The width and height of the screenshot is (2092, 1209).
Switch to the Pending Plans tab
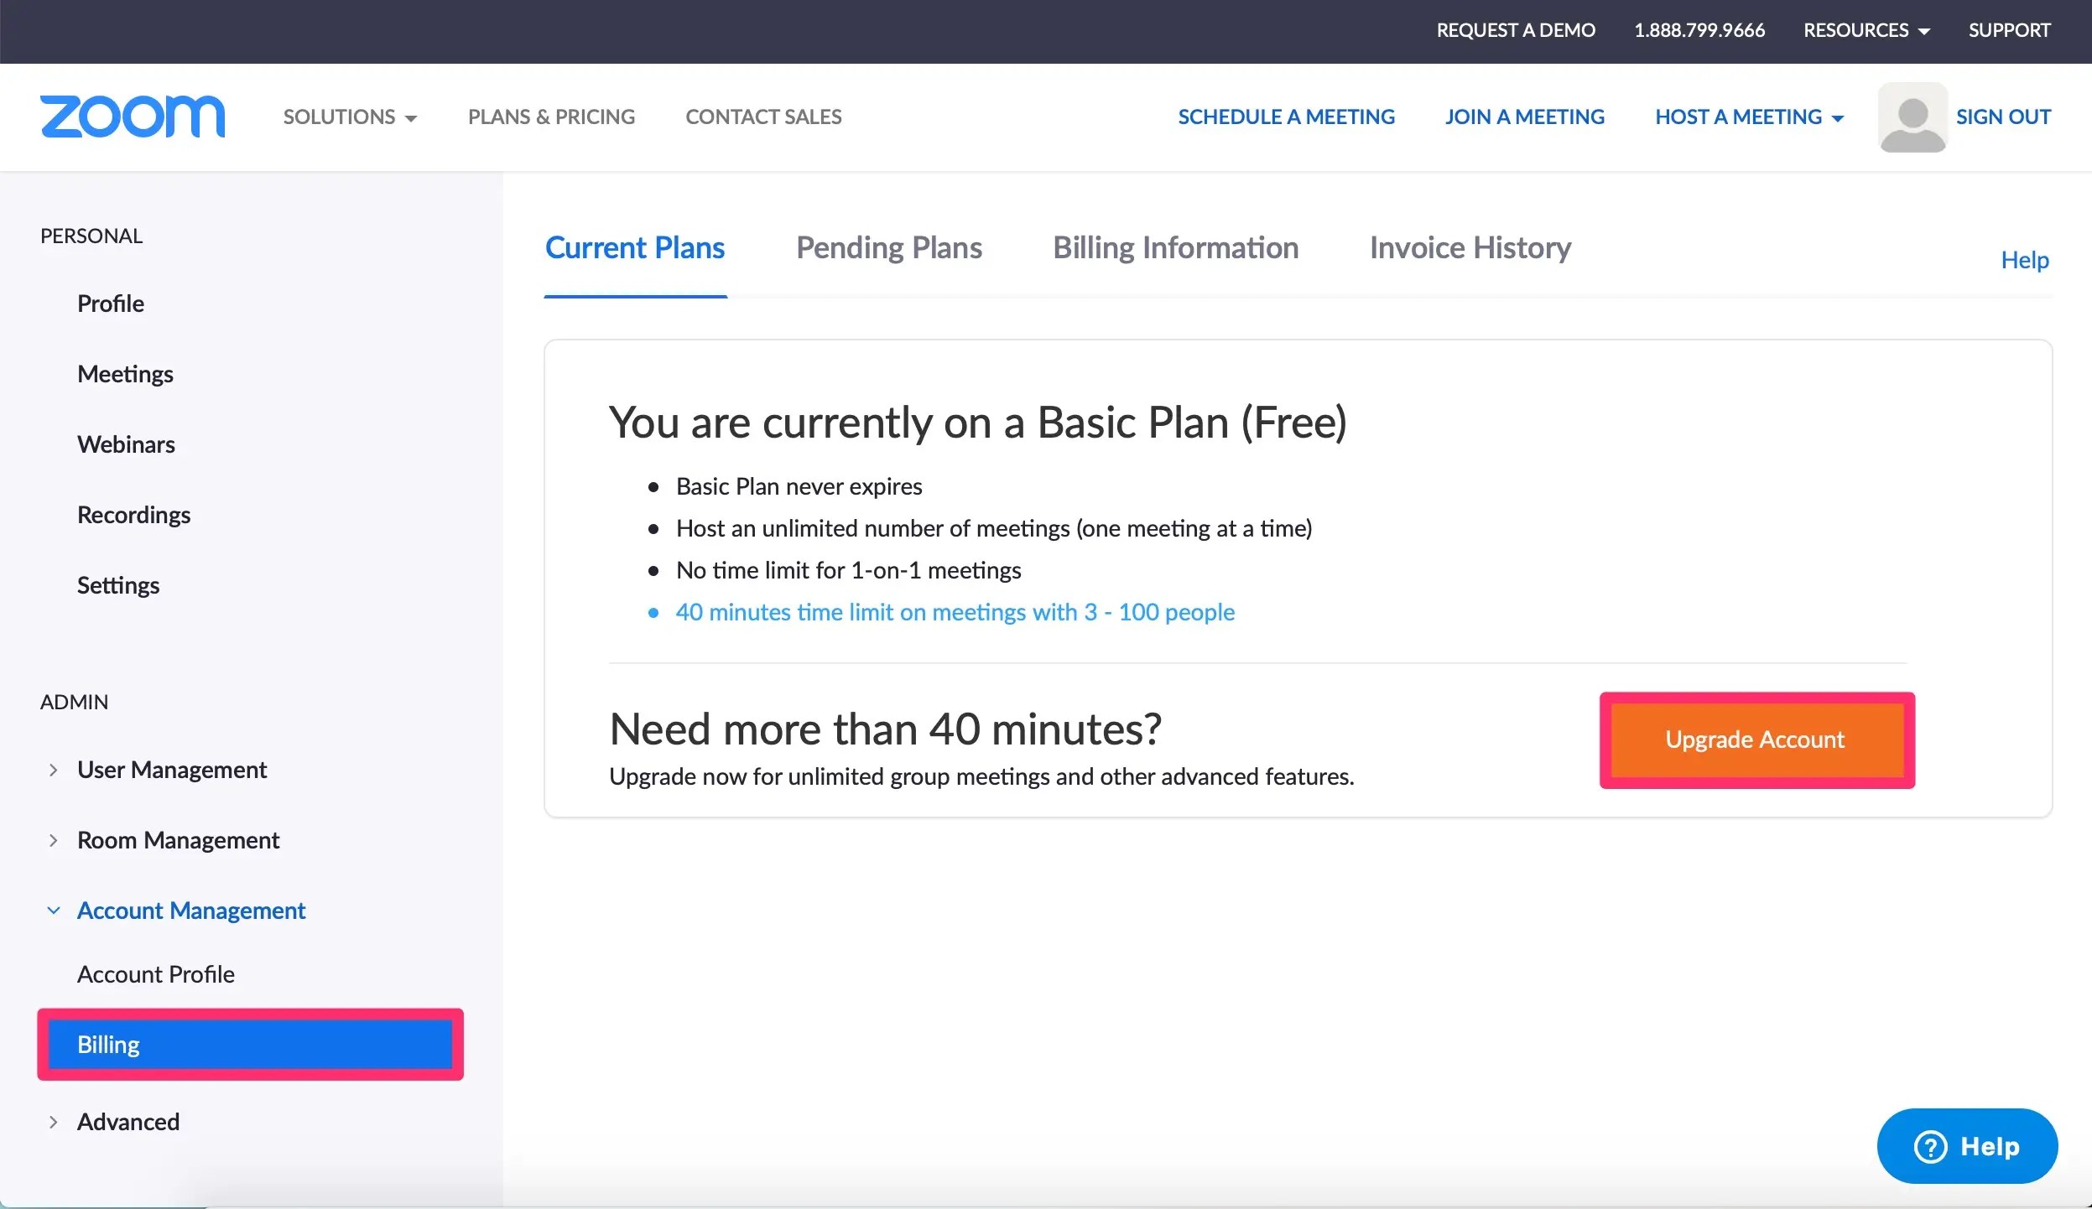[888, 248]
